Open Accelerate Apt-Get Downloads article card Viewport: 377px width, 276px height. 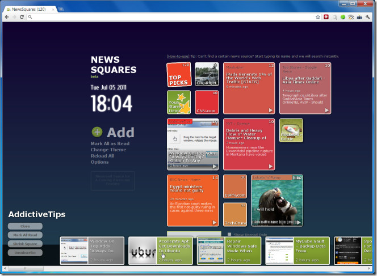(x=161, y=251)
